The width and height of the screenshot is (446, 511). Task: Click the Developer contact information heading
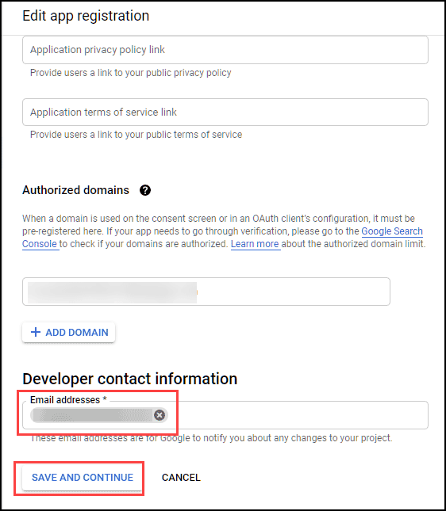coord(129,379)
